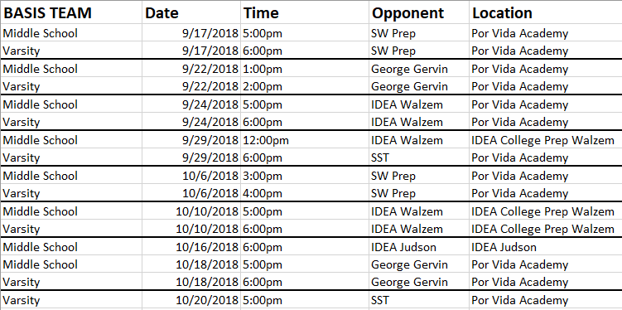This screenshot has height=310, width=622.
Task: Select the 10/18/2018 Varsity date cell
Action: point(191,282)
